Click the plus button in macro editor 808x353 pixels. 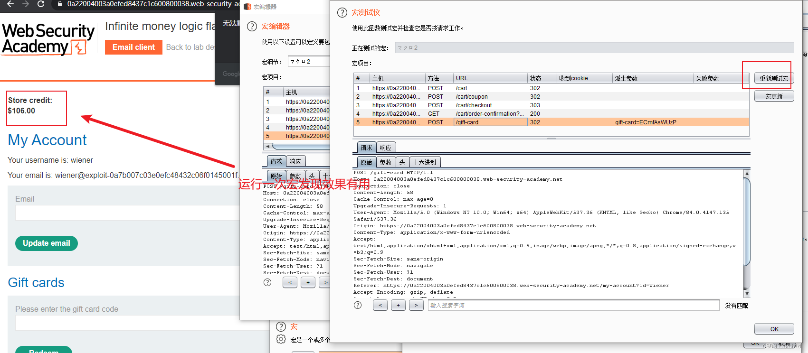308,282
